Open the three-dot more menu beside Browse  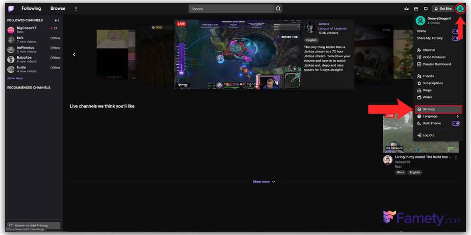click(x=76, y=9)
